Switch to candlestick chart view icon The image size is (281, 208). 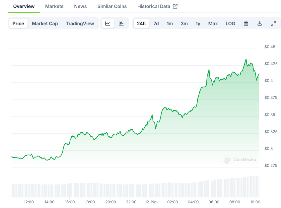pyautogui.click(x=121, y=24)
